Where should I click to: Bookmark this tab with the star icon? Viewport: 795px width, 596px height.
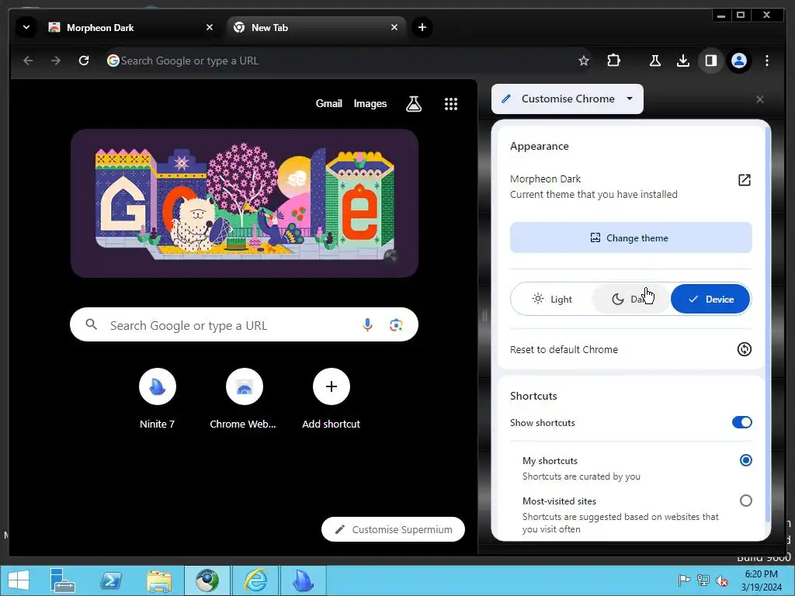coord(584,61)
